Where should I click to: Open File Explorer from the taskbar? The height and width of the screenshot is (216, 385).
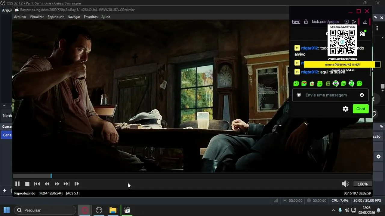point(113,210)
